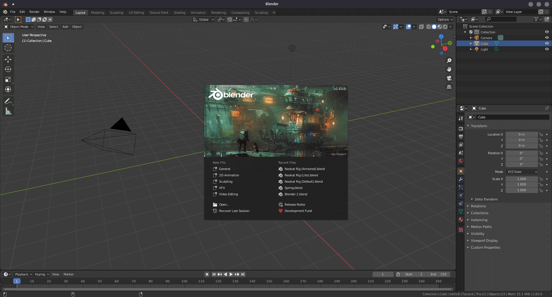Lock the Location X value
Viewport: 552px width, 297px height.
pyautogui.click(x=541, y=135)
